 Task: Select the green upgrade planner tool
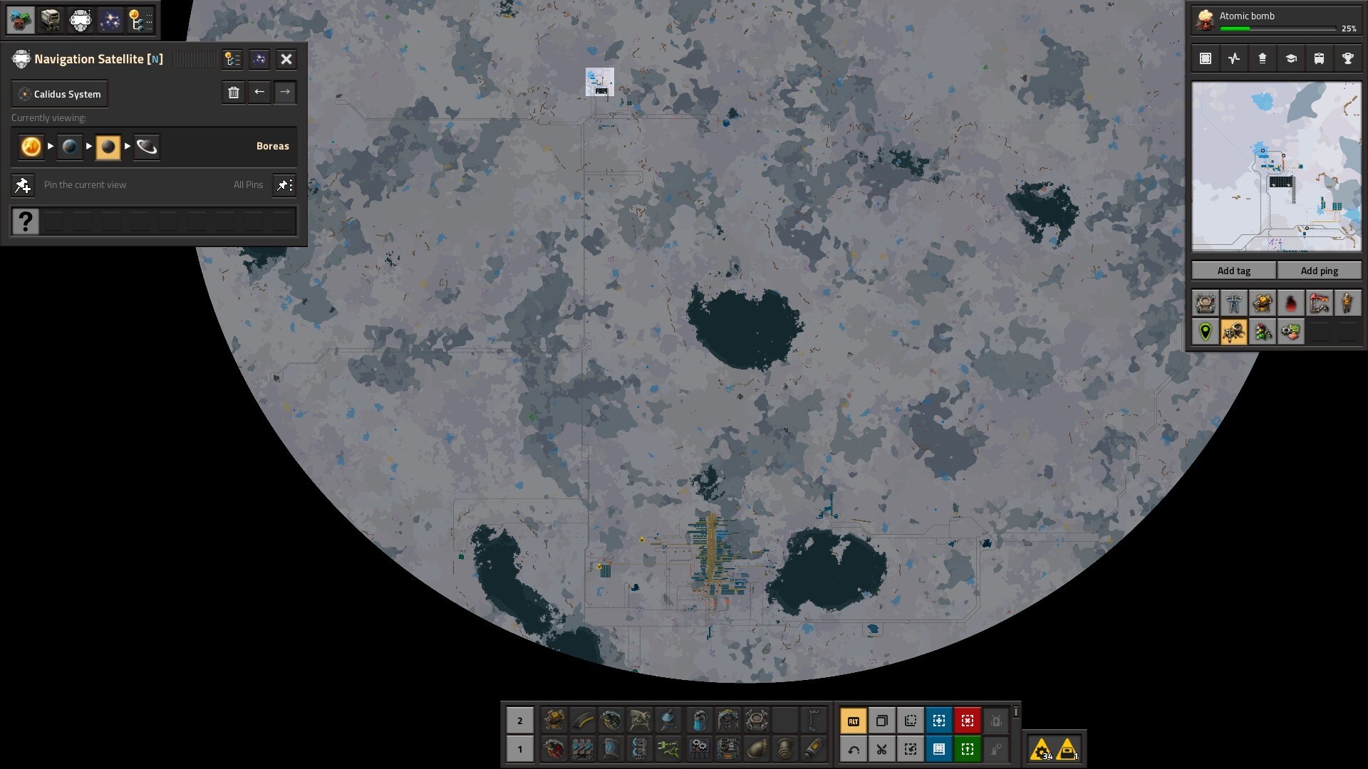967,749
